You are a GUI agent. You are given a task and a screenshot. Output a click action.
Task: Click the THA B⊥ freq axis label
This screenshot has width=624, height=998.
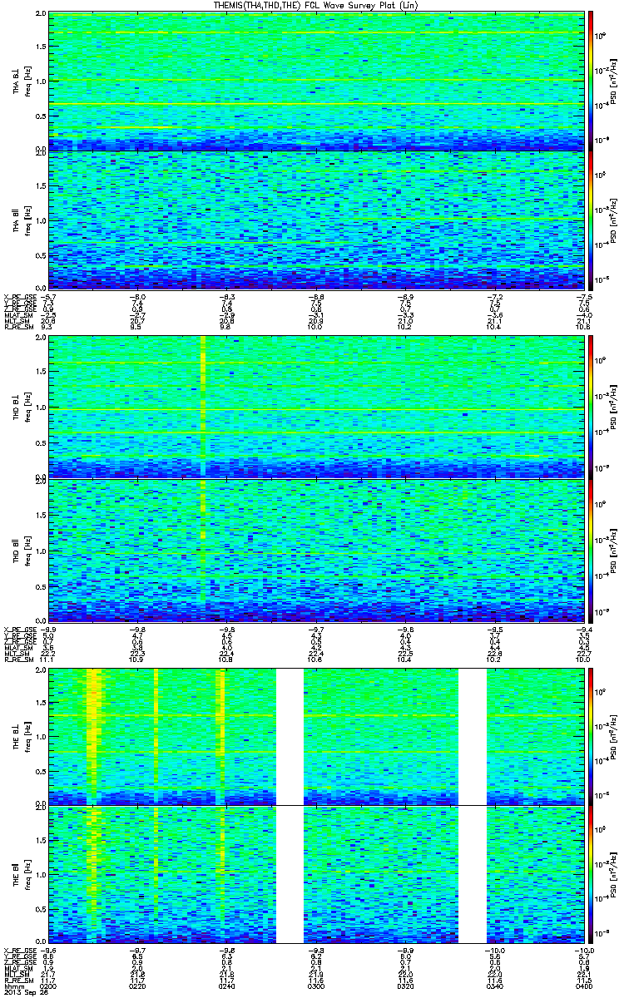[21, 81]
